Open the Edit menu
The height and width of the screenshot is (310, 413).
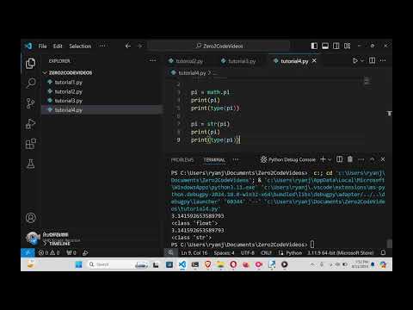(x=58, y=46)
